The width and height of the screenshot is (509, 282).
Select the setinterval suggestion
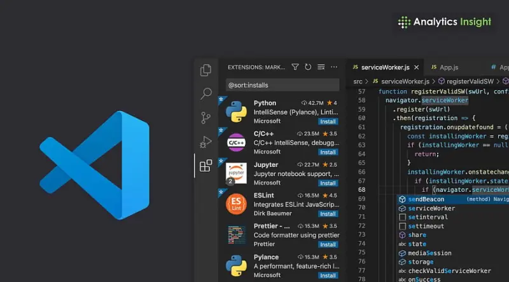[428, 217]
